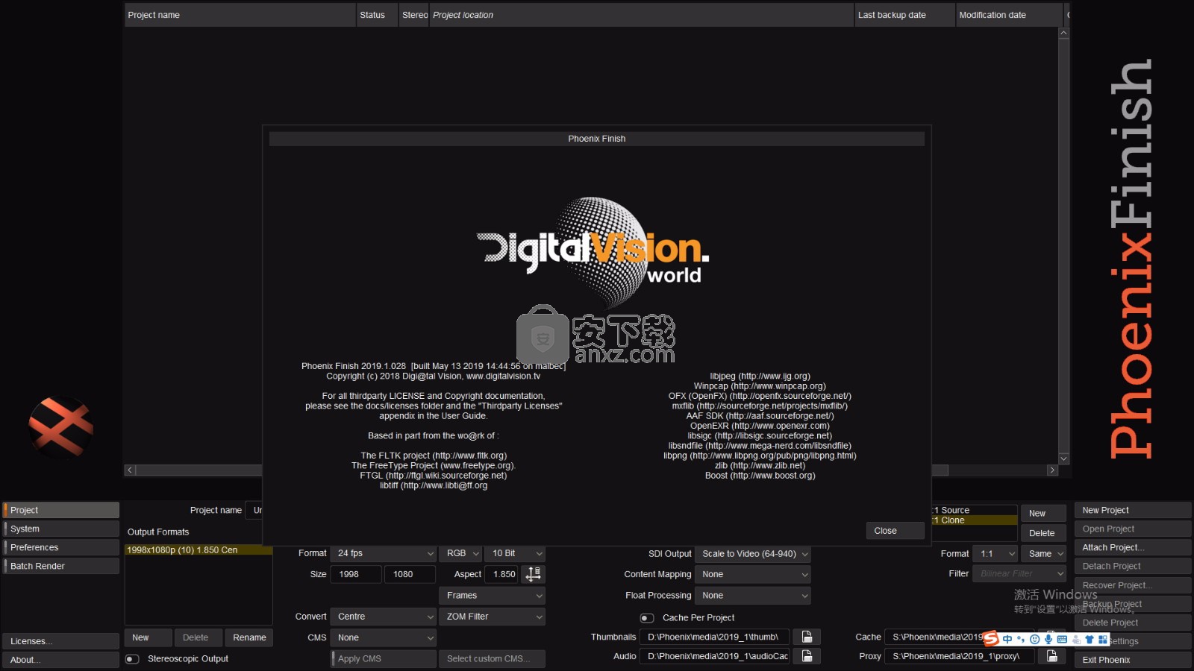Click Rename under Output Formats
Viewport: 1194px width, 671px height.
click(x=249, y=637)
